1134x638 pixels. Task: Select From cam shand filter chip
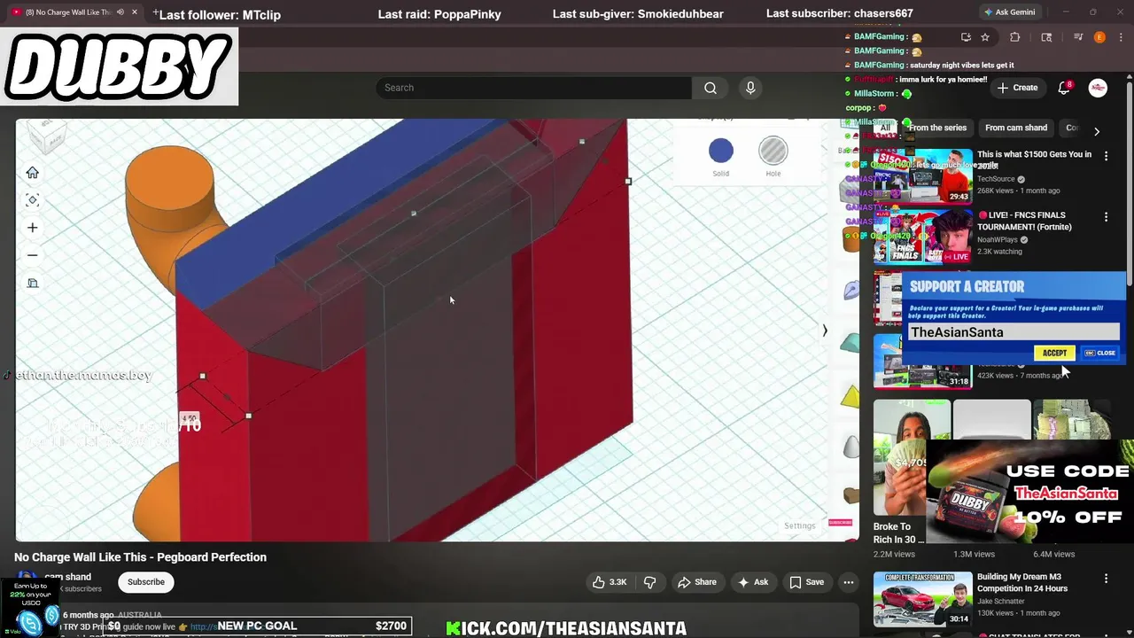point(1016,128)
